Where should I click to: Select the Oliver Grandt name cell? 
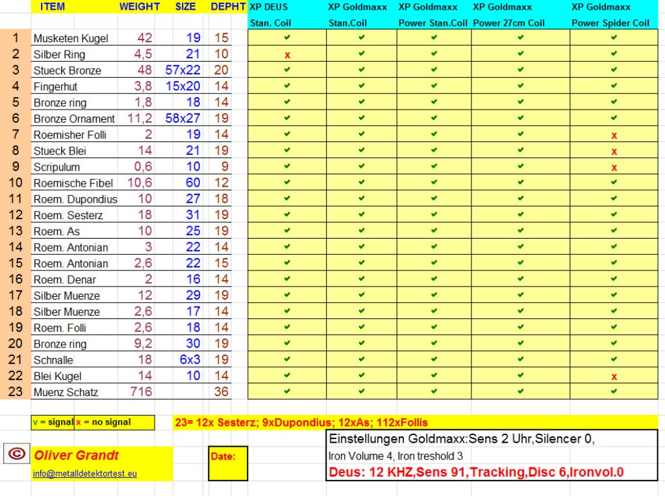77,455
